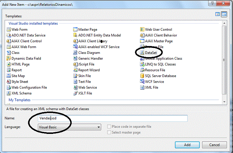Screen dimensions: 233x153
Task: Select the LINQ to SQL Classes icon
Action: click(x=143, y=64)
